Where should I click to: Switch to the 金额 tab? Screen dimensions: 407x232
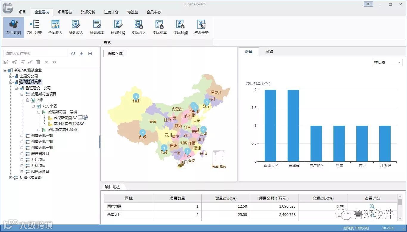269,52
